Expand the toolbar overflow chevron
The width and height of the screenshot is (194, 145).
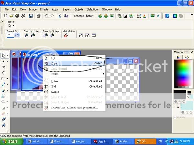(x=192, y=15)
